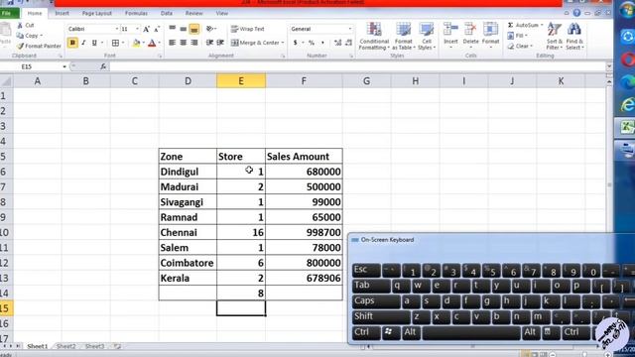Click Insert cells button
Viewport: 635px width, 357px height.
click(450, 36)
